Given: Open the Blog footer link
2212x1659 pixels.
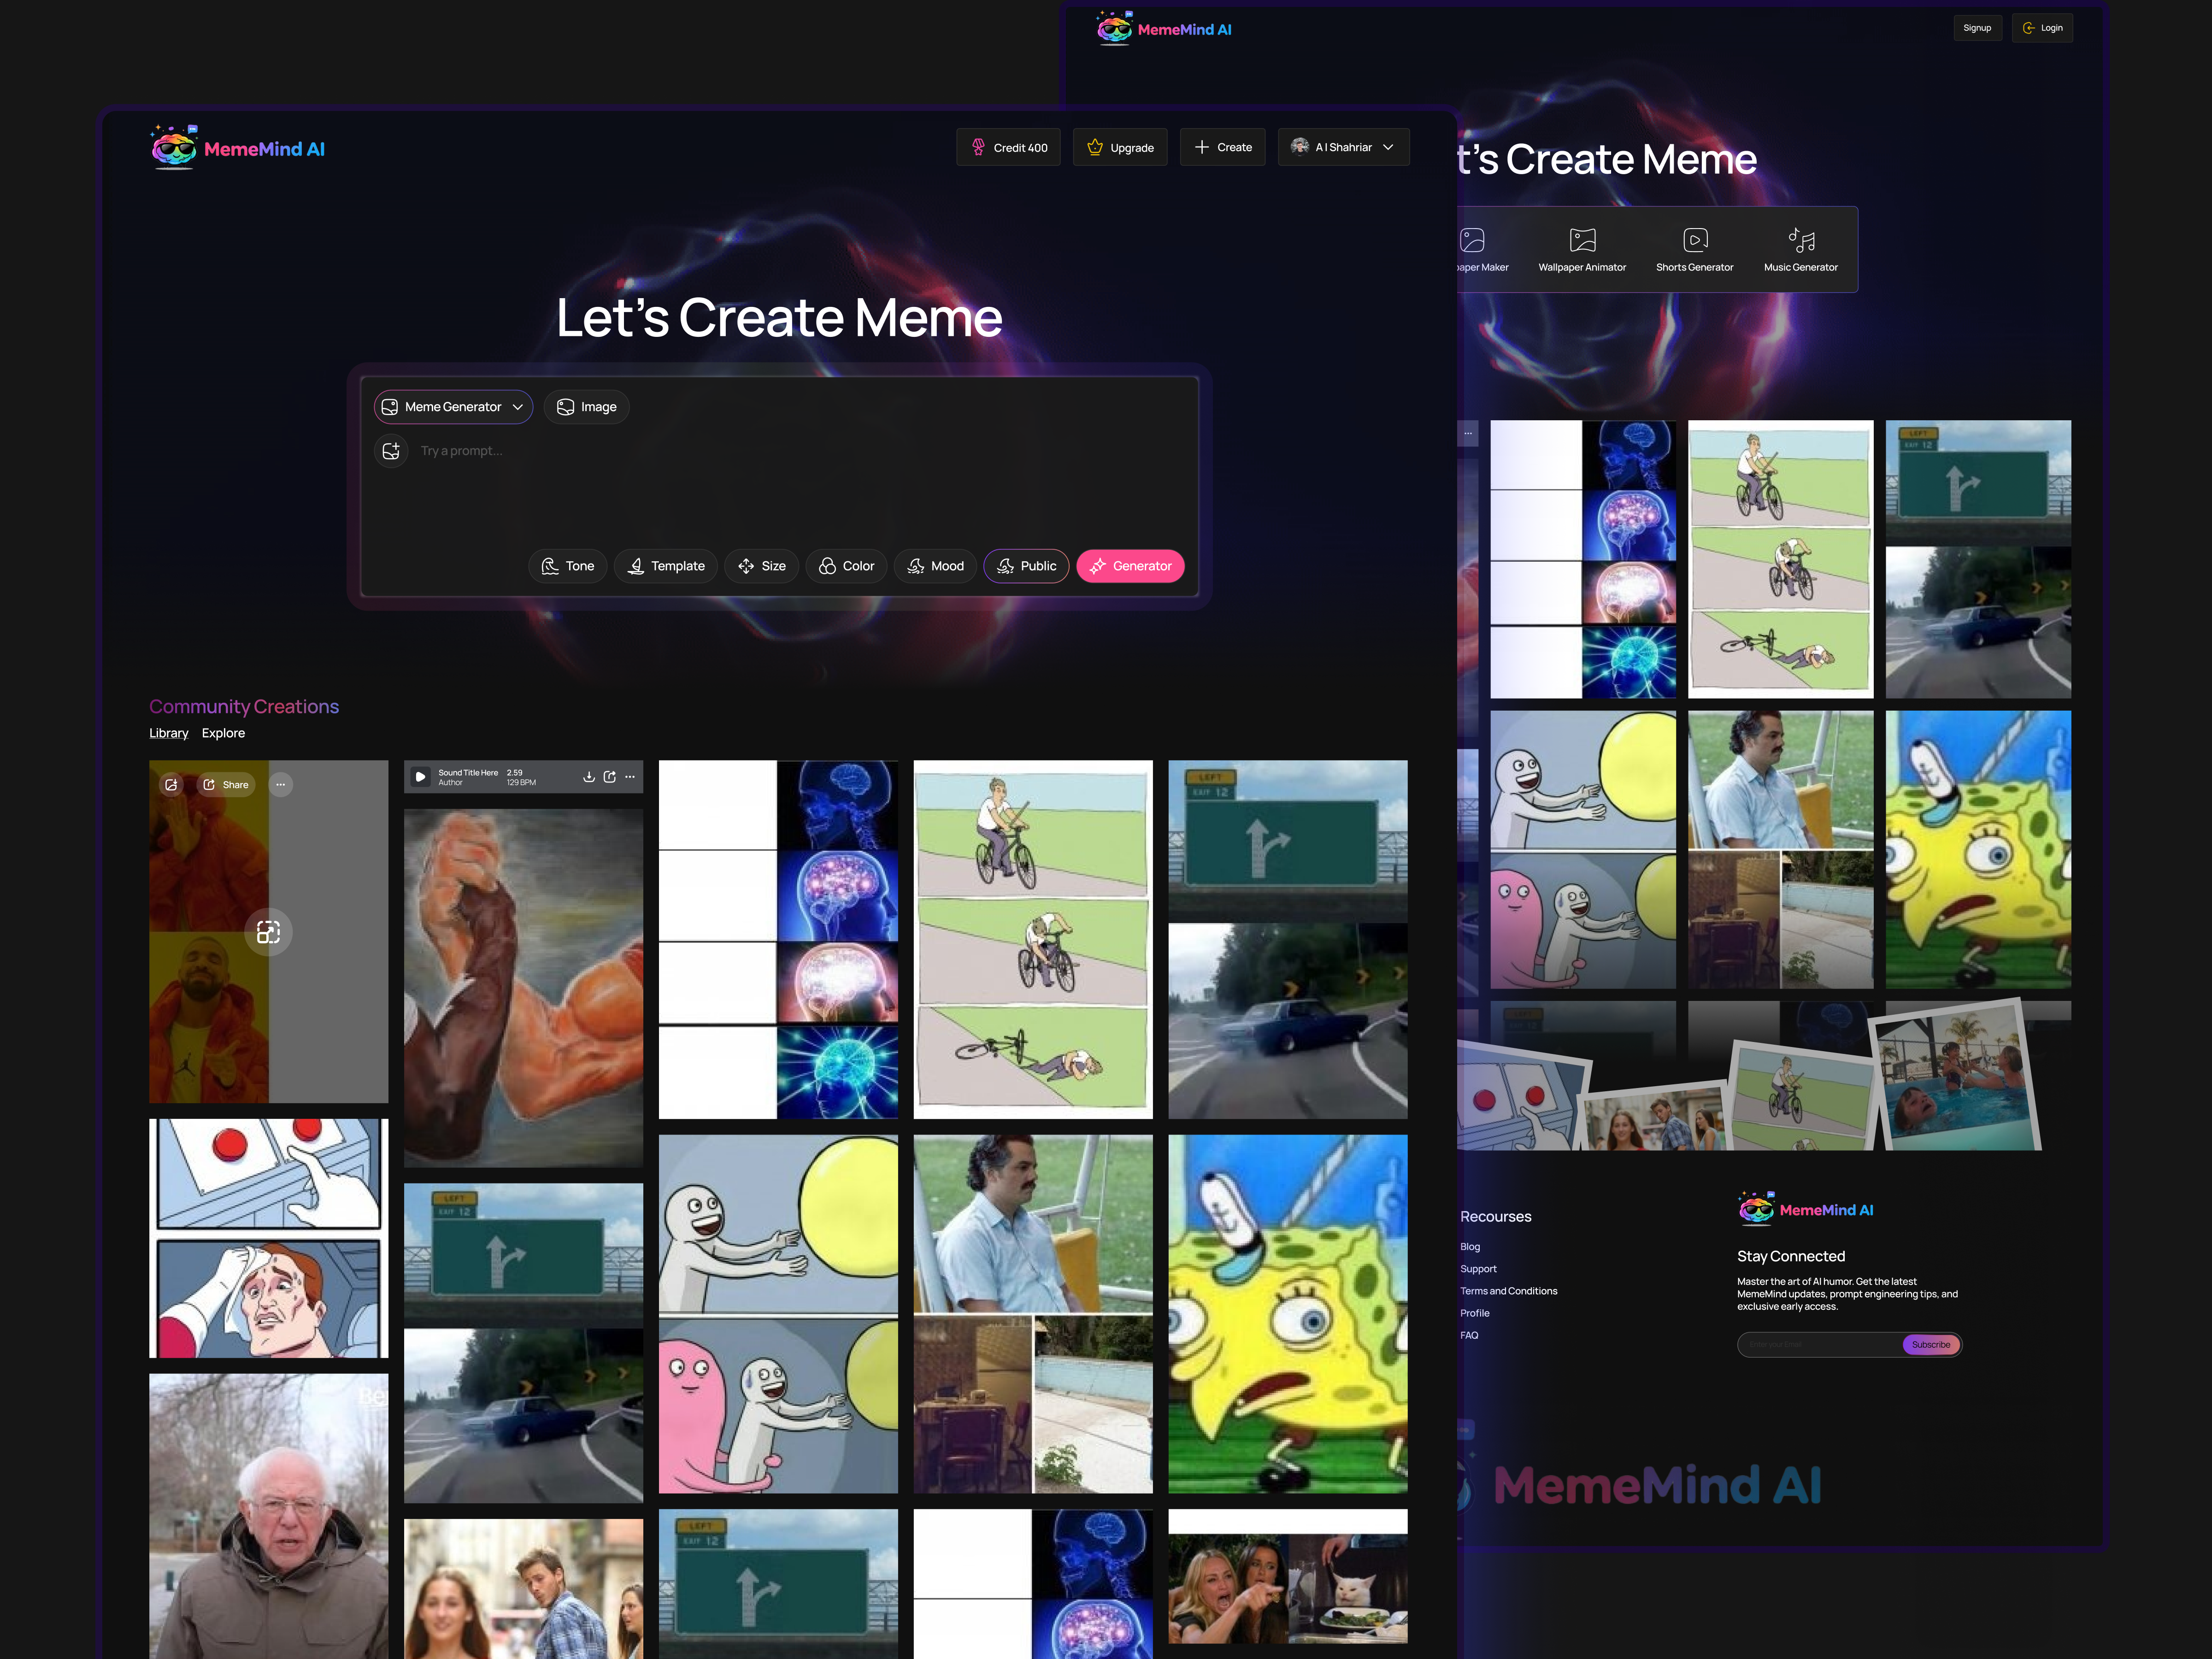Looking at the screenshot, I should [x=1469, y=1247].
